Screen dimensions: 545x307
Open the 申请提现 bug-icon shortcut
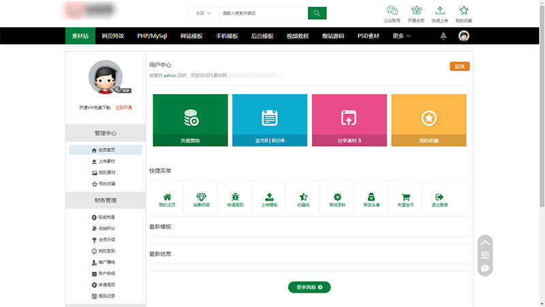pos(235,200)
